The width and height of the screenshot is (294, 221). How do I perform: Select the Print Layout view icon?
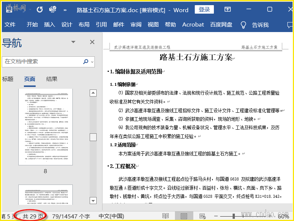pos(184,216)
